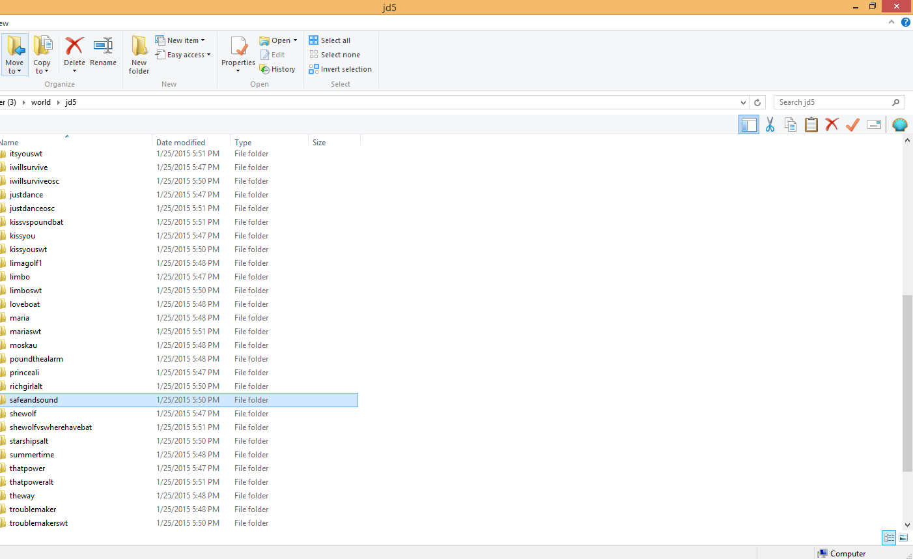This screenshot has width=913, height=559.
Task: Refresh the jd5 folder view
Action: click(x=757, y=102)
